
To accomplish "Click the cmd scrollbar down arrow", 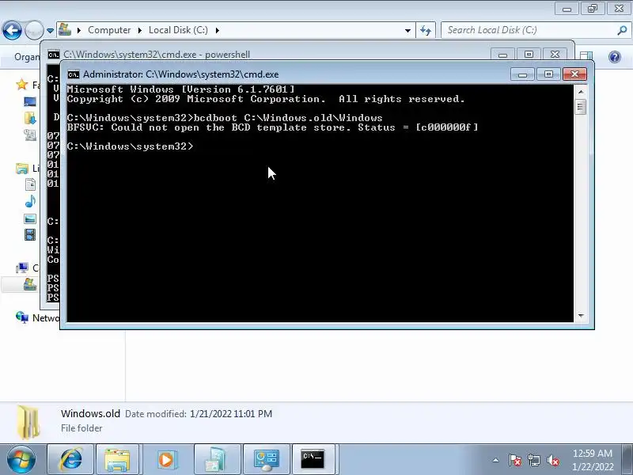I will pyautogui.click(x=581, y=316).
